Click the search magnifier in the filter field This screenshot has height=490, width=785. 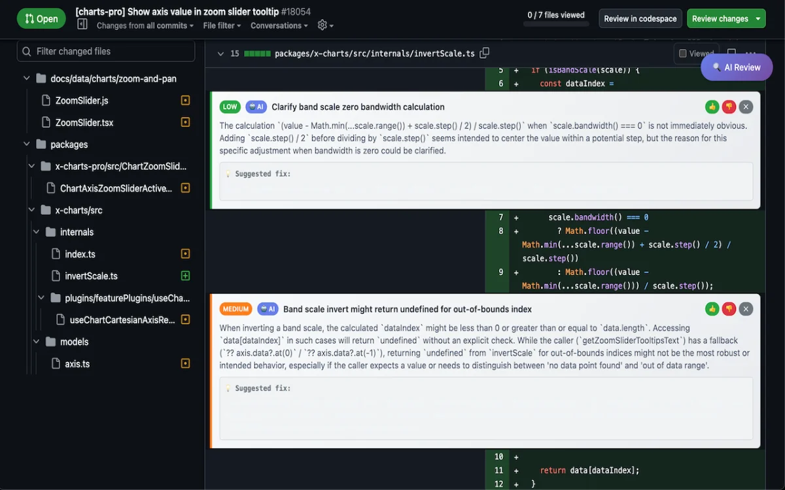27,51
